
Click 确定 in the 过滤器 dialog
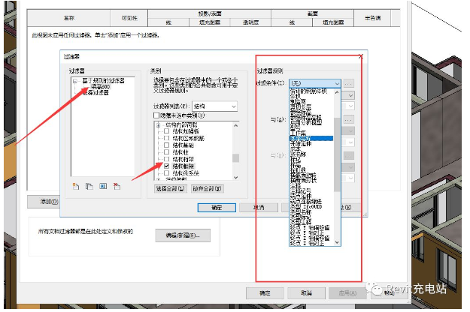click(217, 208)
